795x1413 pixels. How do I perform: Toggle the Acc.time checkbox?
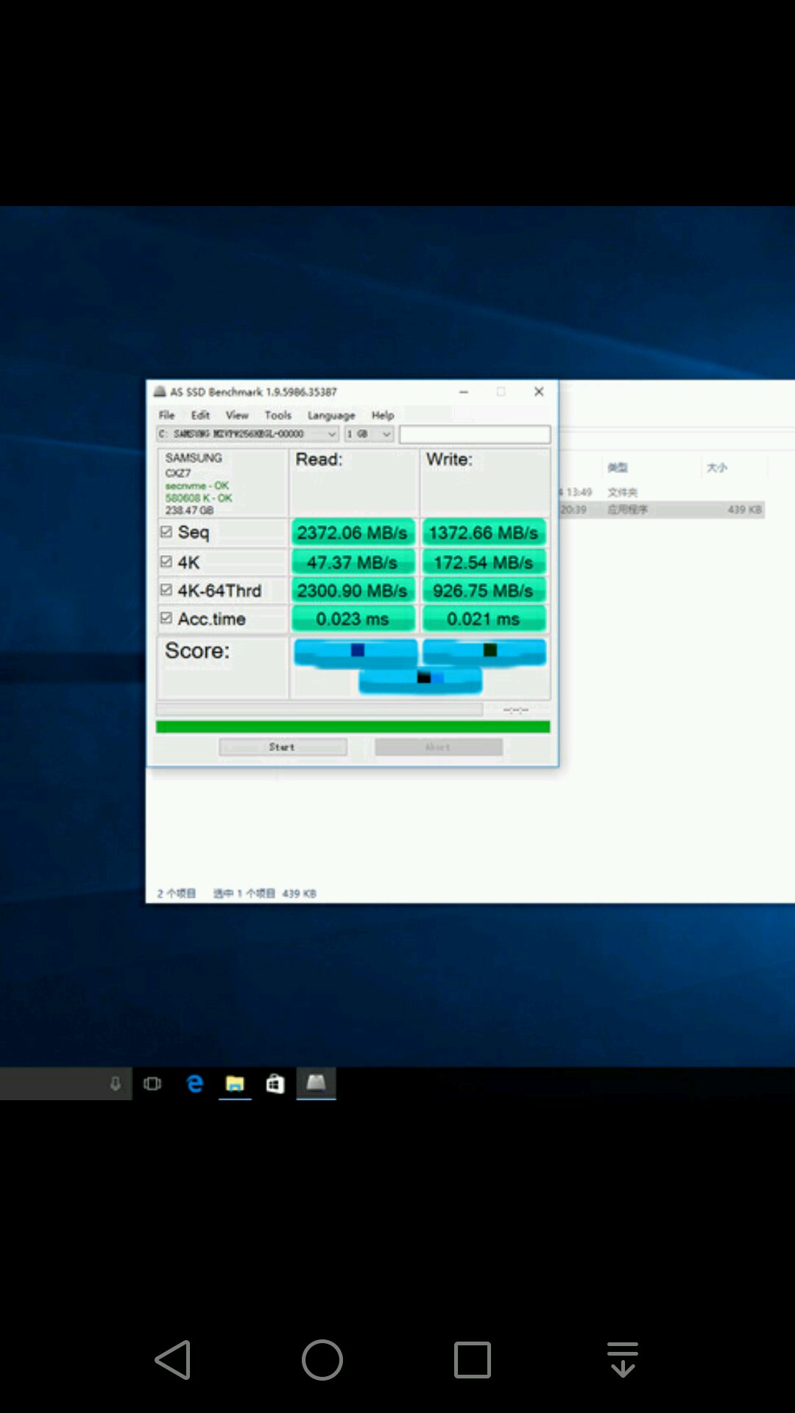166,618
